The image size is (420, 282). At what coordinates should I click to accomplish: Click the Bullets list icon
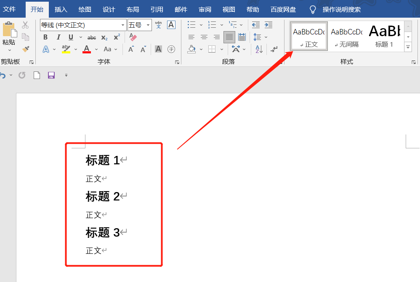tap(191, 25)
